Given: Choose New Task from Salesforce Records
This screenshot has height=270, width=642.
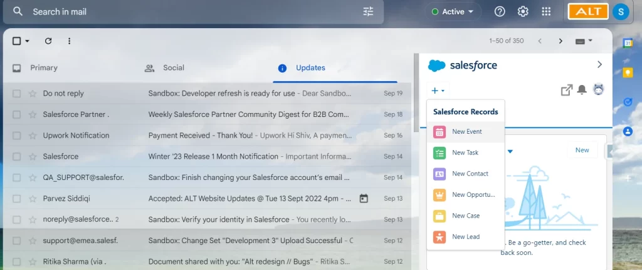Looking at the screenshot, I should (x=466, y=153).
